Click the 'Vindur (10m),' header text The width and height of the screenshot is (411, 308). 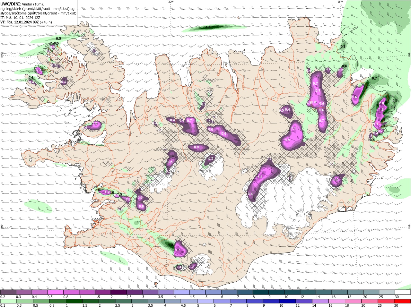coord(32,4)
